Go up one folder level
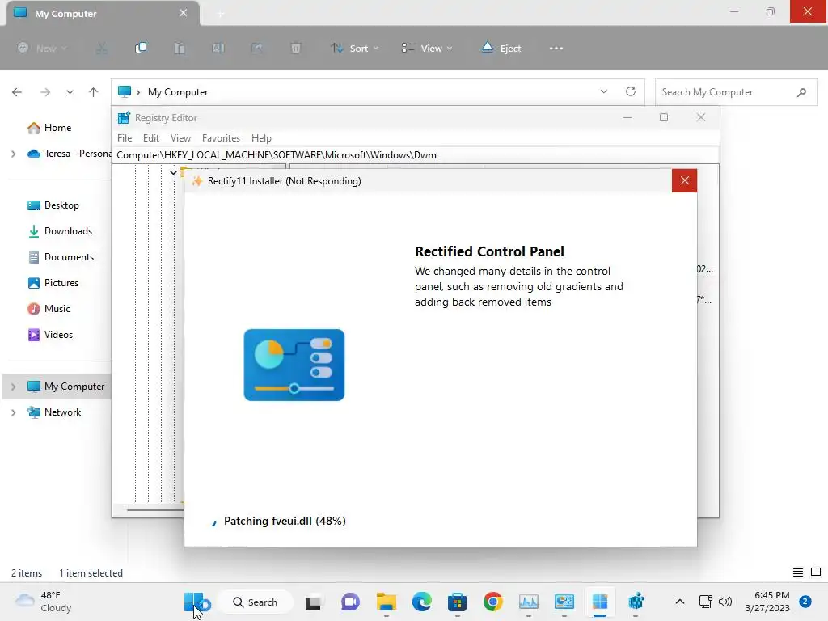Screen dimensions: 828x621 [x=94, y=92]
